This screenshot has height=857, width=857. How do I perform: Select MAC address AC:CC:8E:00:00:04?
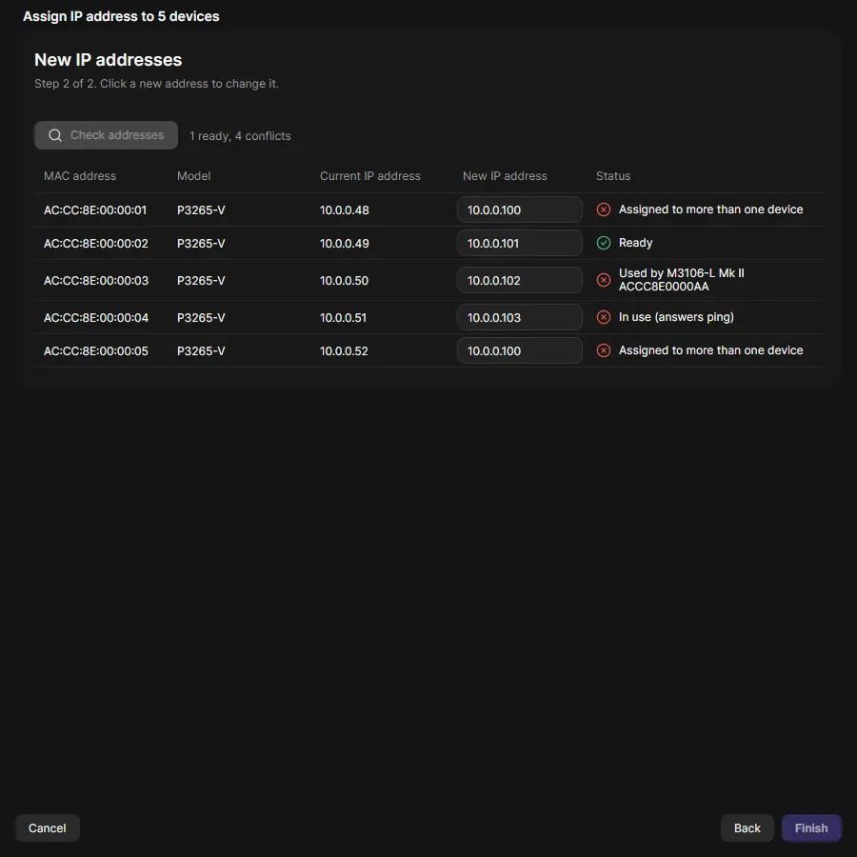(95, 317)
